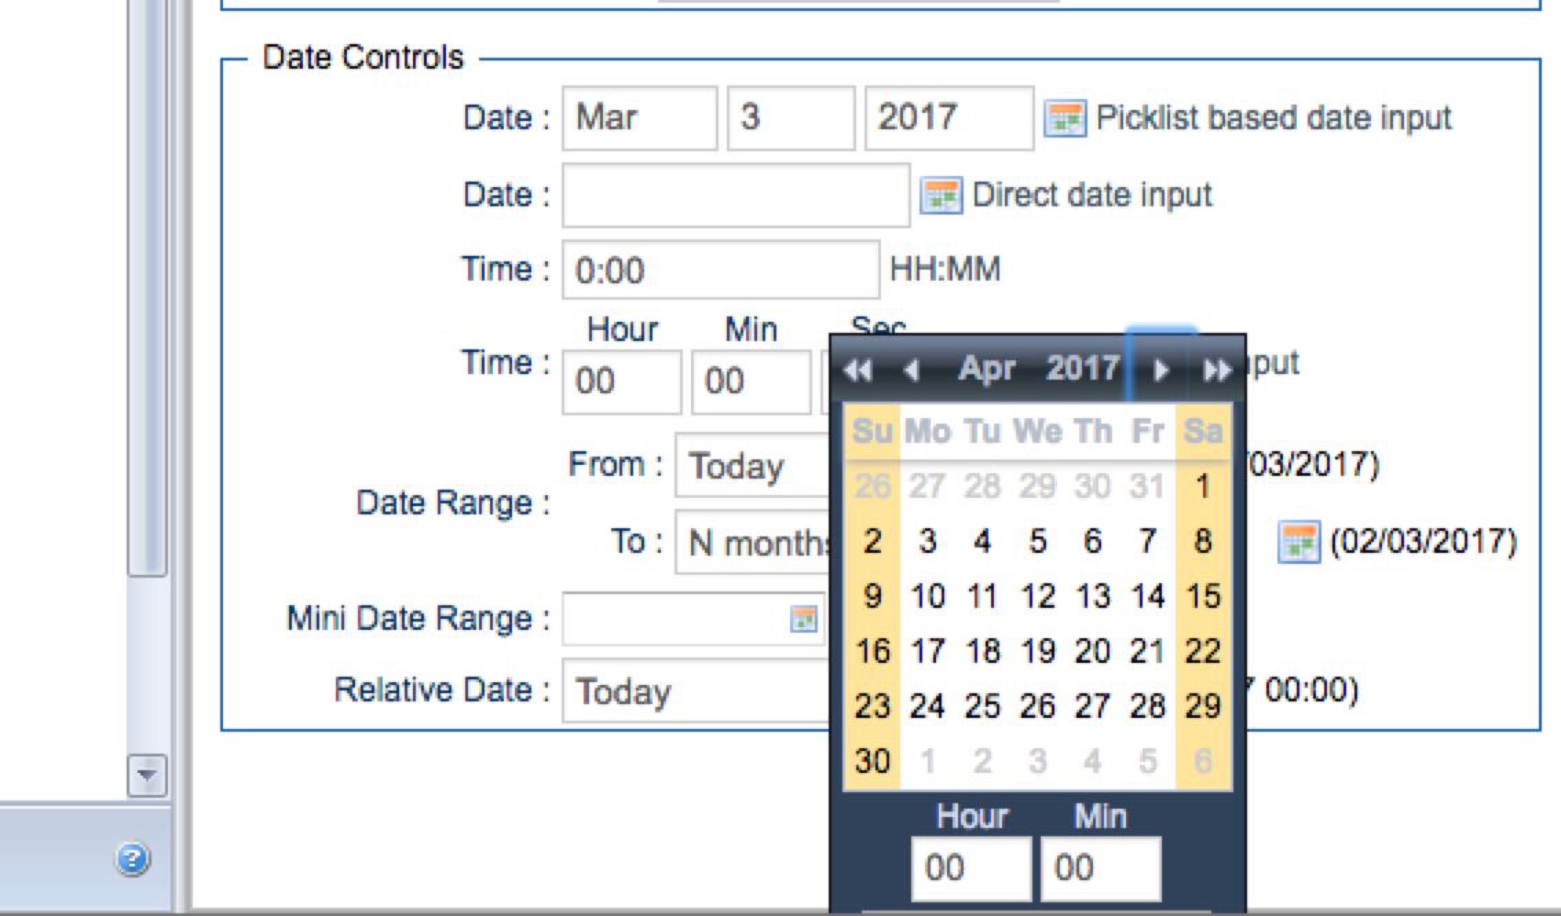
Task: Open calendar for picklist based date input
Action: [1065, 118]
